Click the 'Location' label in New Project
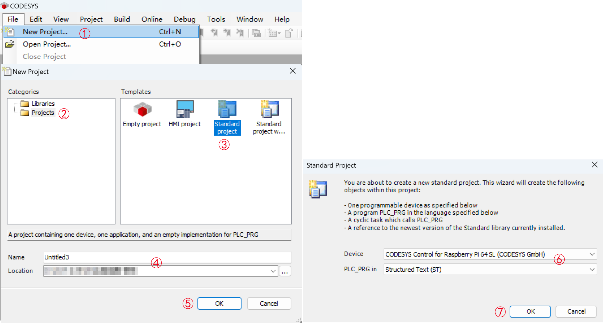Screen dimensions: 603x323 coord(20,271)
